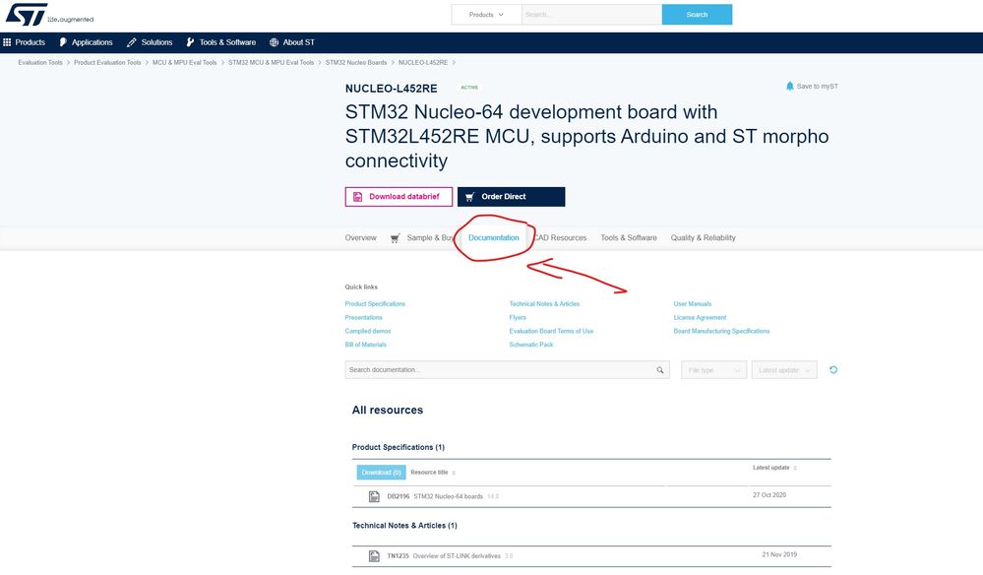Image resolution: width=983 pixels, height=575 pixels.
Task: Open Flyers quick link
Action: [518, 318]
